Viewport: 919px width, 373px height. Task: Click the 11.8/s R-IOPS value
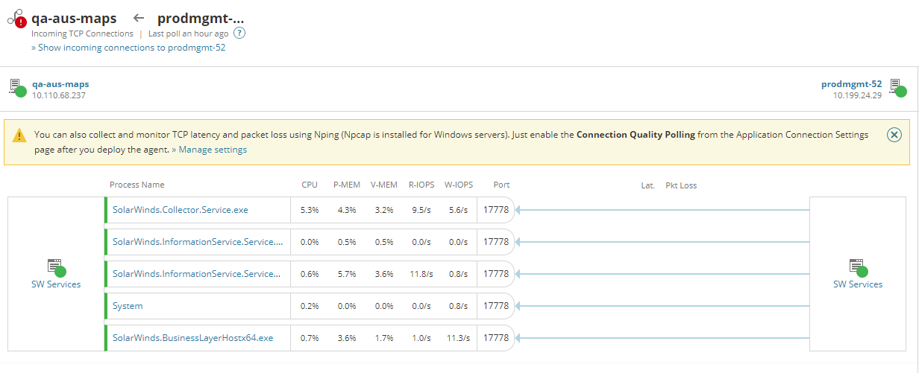pos(421,274)
